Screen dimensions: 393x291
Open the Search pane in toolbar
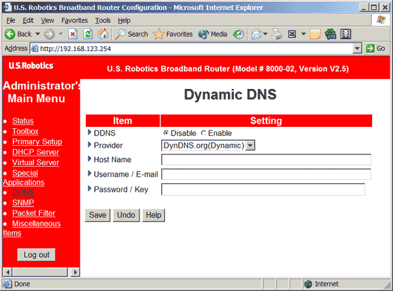132,34
